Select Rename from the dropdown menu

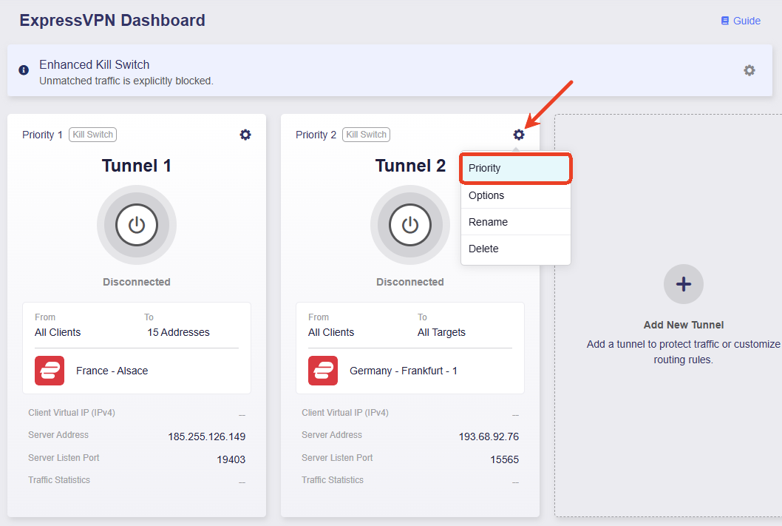[x=516, y=222]
